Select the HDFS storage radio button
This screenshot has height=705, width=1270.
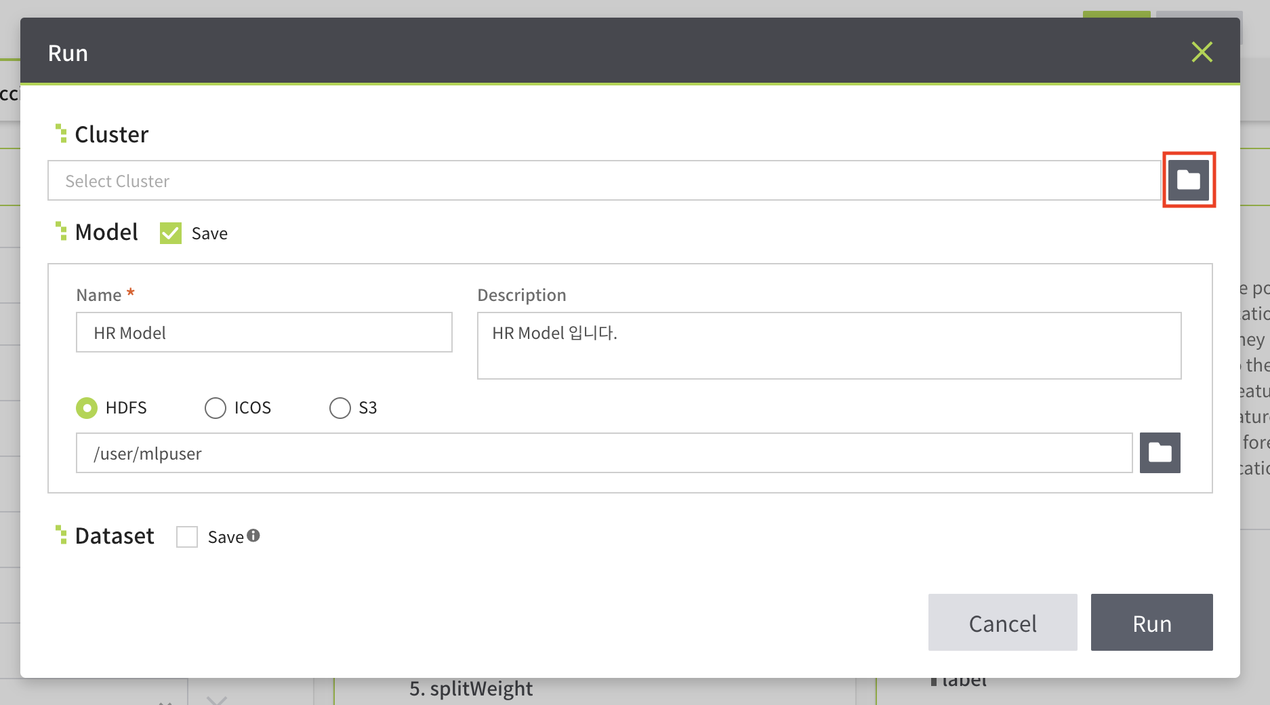pyautogui.click(x=87, y=408)
